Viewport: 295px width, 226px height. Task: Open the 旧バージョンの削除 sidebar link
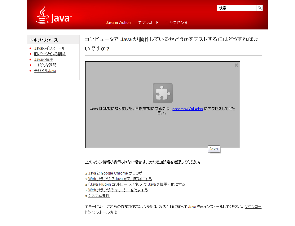point(50,54)
